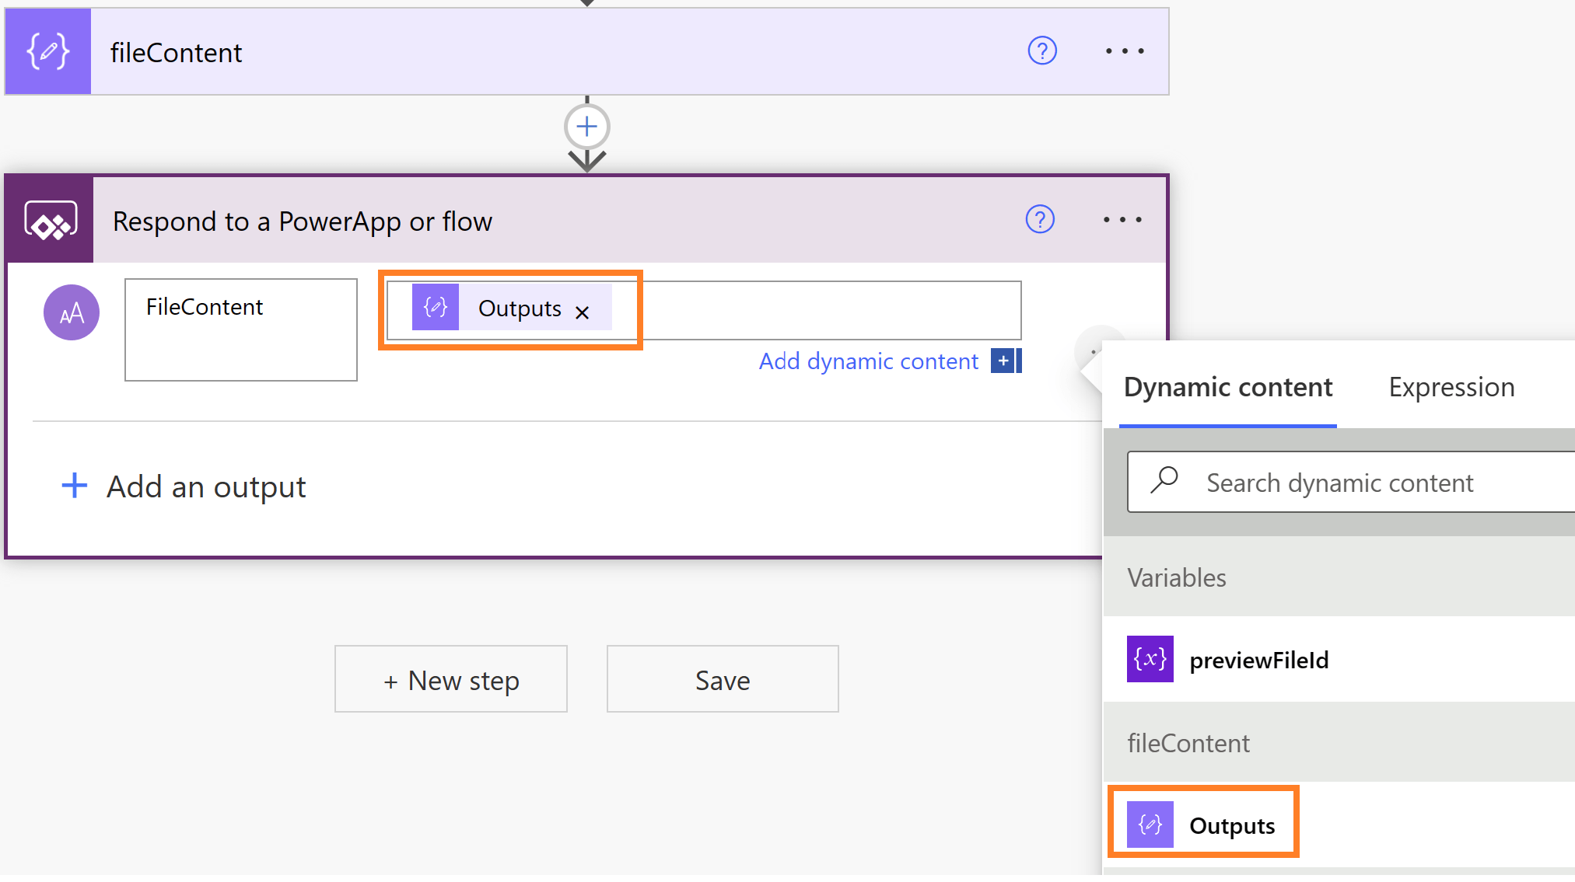Open help for Respond to a PowerApp
1575x882 pixels.
1040,220
